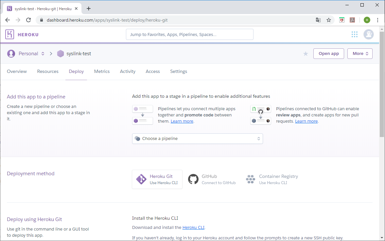The width and height of the screenshot is (385, 241).
Task: Expand the Choose a pipeline dropdown
Action: click(x=198, y=139)
